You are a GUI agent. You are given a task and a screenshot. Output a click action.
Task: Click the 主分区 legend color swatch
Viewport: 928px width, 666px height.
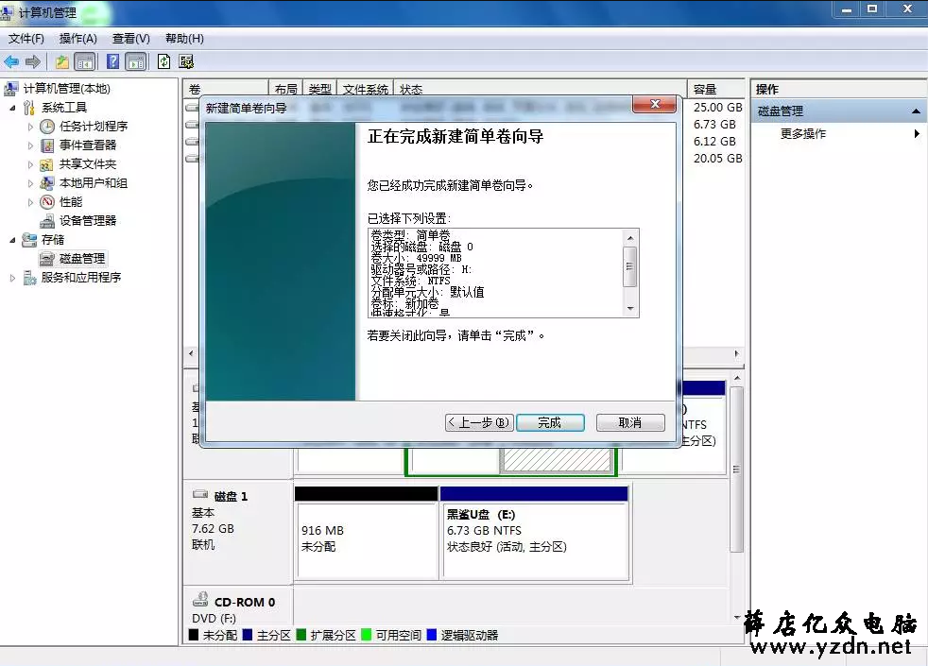(248, 635)
